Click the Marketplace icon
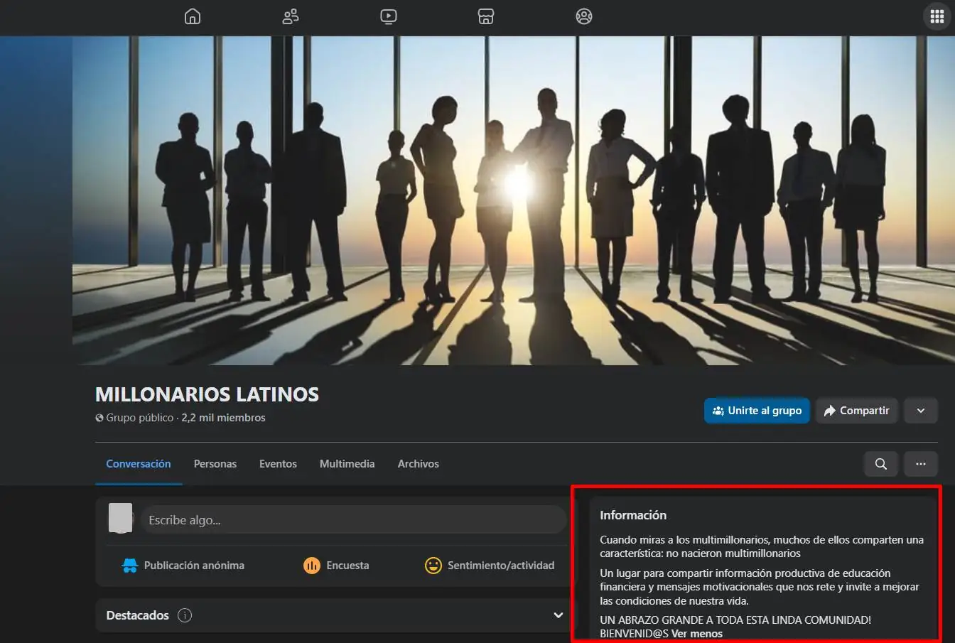This screenshot has height=643, width=955. pos(486,16)
